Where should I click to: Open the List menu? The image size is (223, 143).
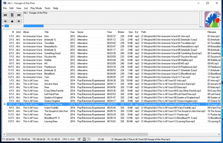[x=26, y=8]
